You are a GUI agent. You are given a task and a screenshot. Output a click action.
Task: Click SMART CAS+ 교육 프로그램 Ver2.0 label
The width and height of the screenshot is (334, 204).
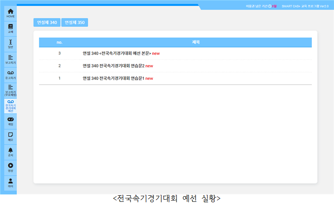click(305, 6)
